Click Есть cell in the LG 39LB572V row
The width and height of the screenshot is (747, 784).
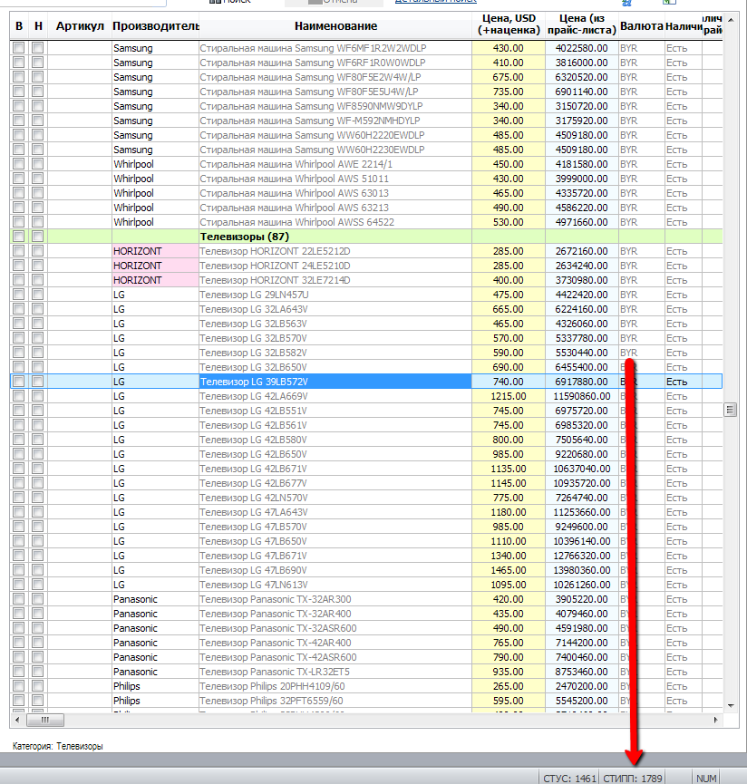684,382
